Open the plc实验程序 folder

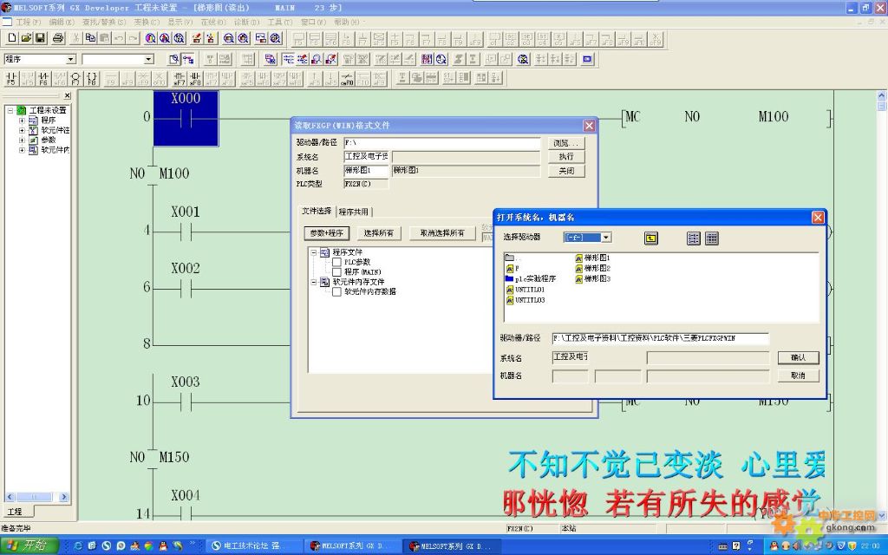click(x=531, y=278)
